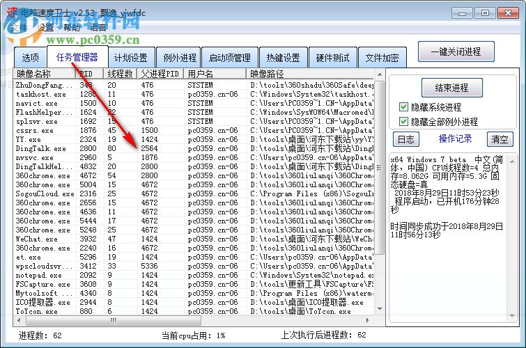This screenshot has height=348, width=526.
Task: Open the 帮助 menu
Action: tap(72, 27)
